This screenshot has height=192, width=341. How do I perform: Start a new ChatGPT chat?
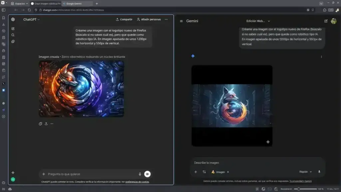tap(13, 29)
